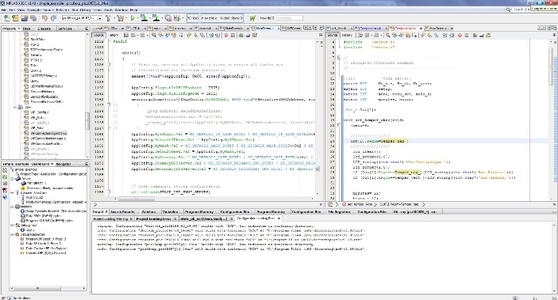Open the Window menu

click(121, 10)
